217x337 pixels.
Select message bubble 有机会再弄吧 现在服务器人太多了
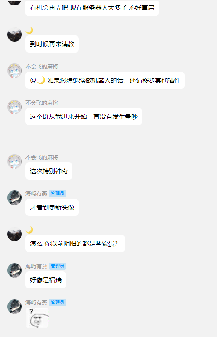tap(92, 8)
